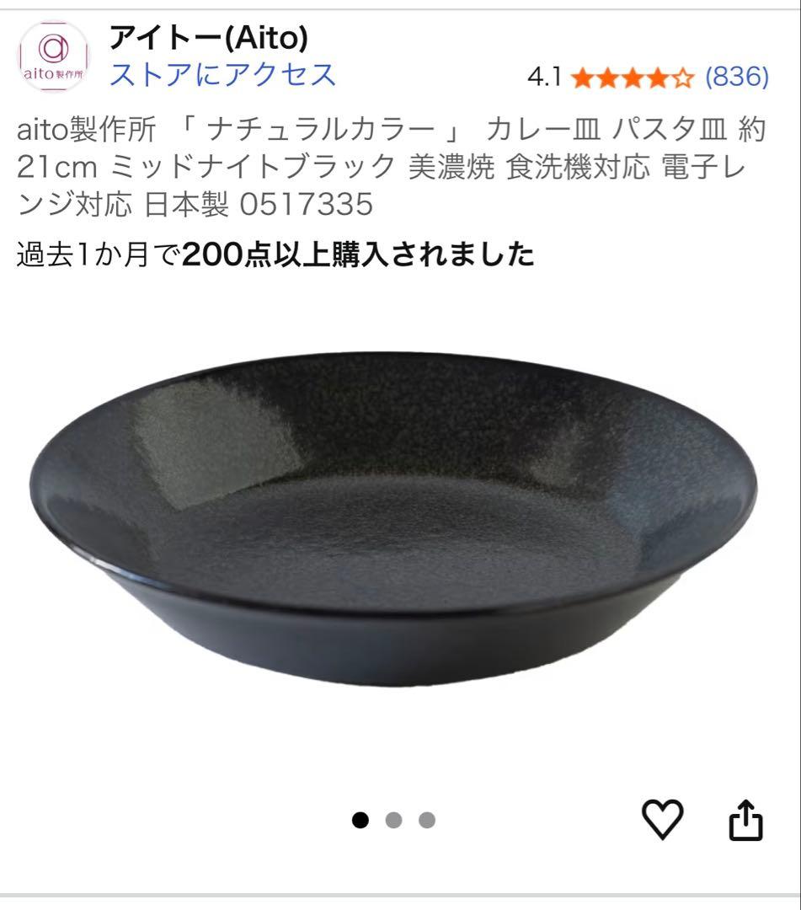
Task: Add the plate to wishlist with heart icon
Action: (x=662, y=819)
